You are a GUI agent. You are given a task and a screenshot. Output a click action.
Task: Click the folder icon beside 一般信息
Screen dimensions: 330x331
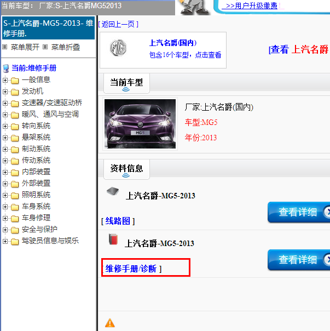point(15,81)
